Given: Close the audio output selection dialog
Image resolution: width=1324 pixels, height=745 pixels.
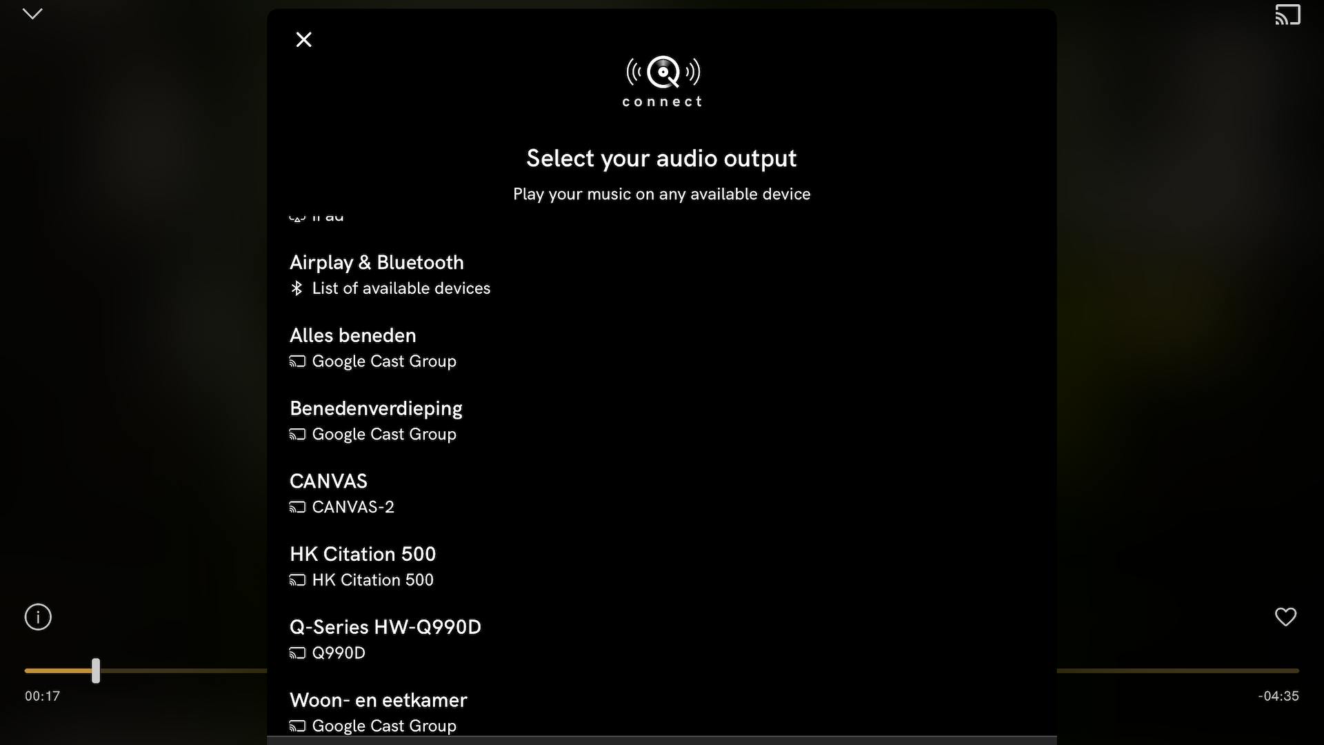Looking at the screenshot, I should 303,39.
